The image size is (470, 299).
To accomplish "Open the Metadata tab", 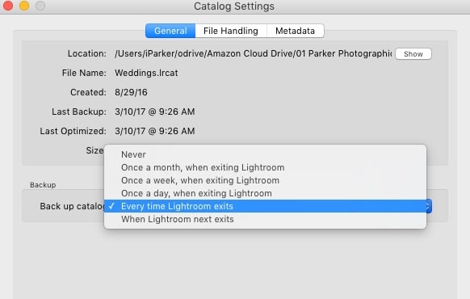I will click(295, 31).
